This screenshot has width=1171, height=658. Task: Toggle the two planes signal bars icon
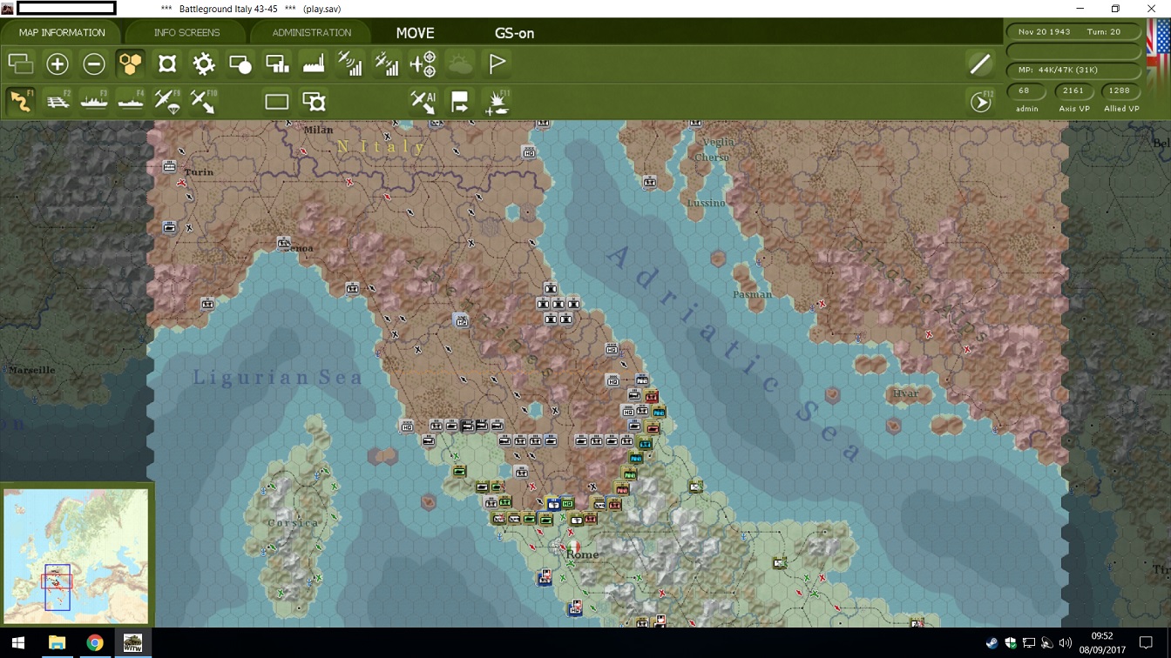point(387,64)
